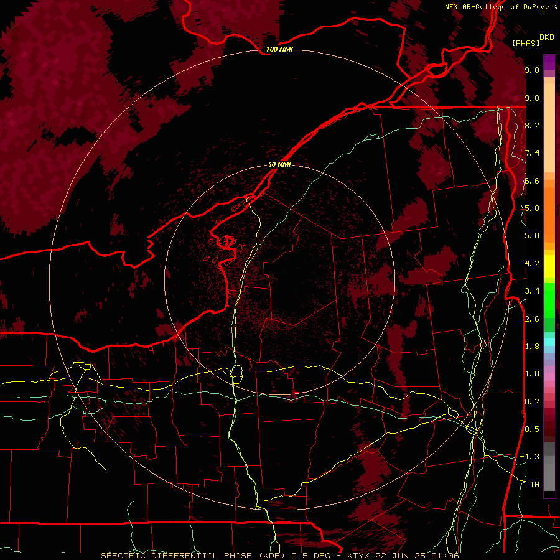Click the 5.8 legend value

(532, 208)
